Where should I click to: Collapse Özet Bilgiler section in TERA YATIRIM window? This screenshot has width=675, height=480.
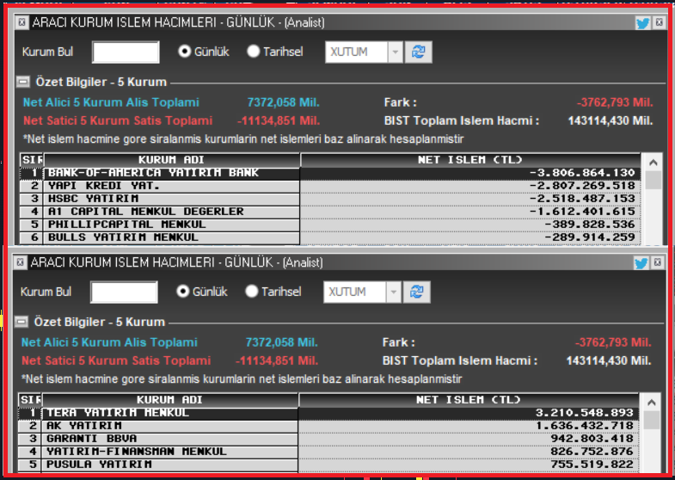(21, 322)
